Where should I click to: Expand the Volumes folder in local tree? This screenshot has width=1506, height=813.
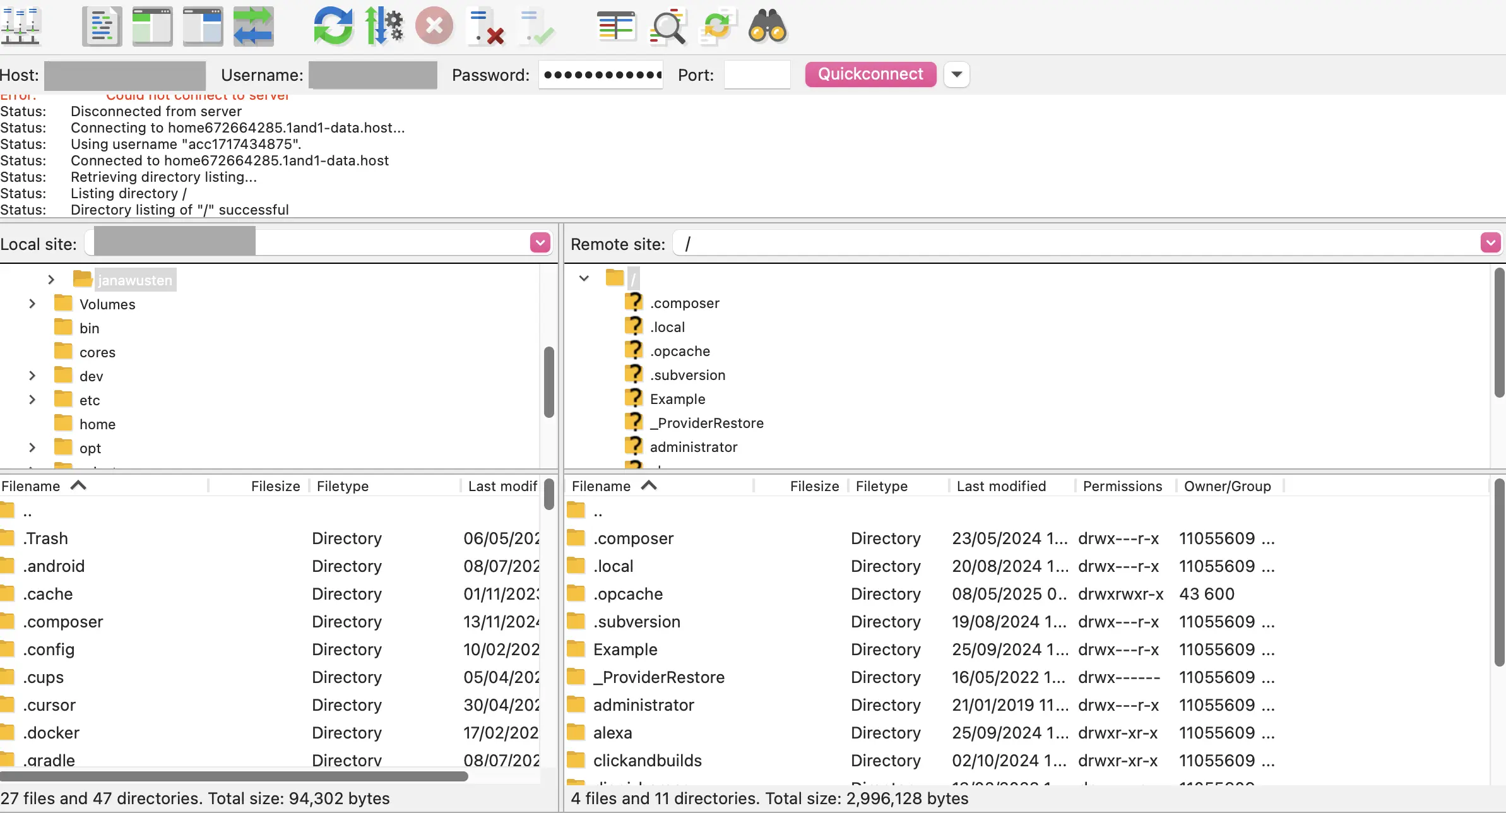pyautogui.click(x=32, y=304)
